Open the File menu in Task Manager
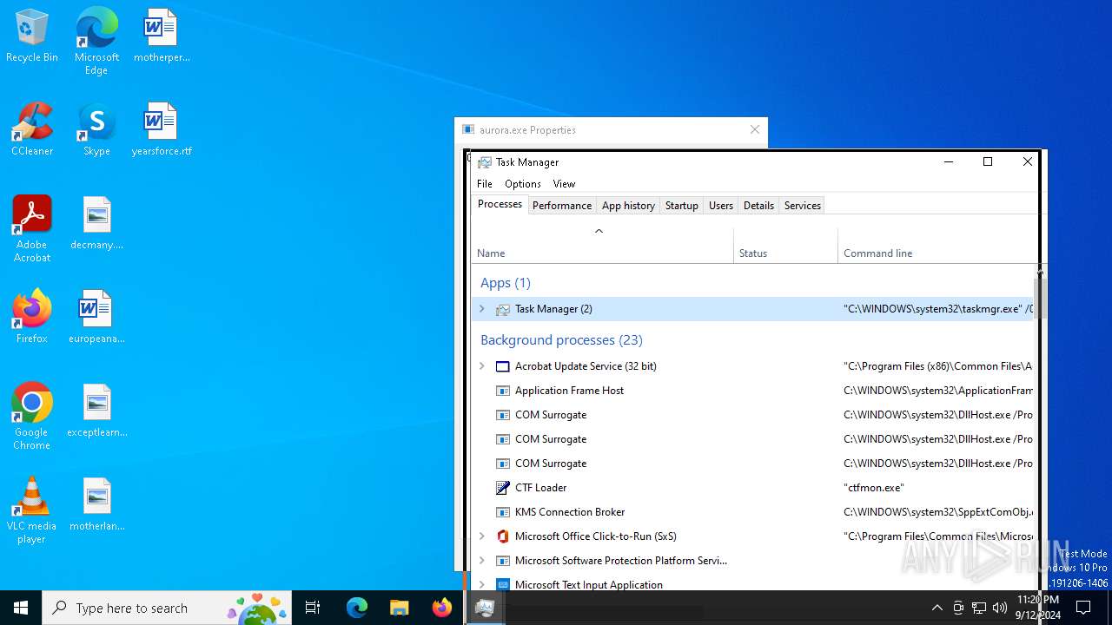The width and height of the screenshot is (1112, 625). point(485,184)
